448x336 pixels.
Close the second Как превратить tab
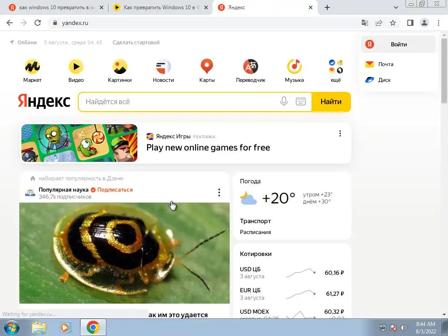click(x=206, y=8)
